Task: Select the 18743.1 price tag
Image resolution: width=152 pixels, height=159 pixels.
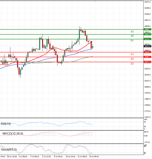Action: pyautogui.click(x=147, y=39)
